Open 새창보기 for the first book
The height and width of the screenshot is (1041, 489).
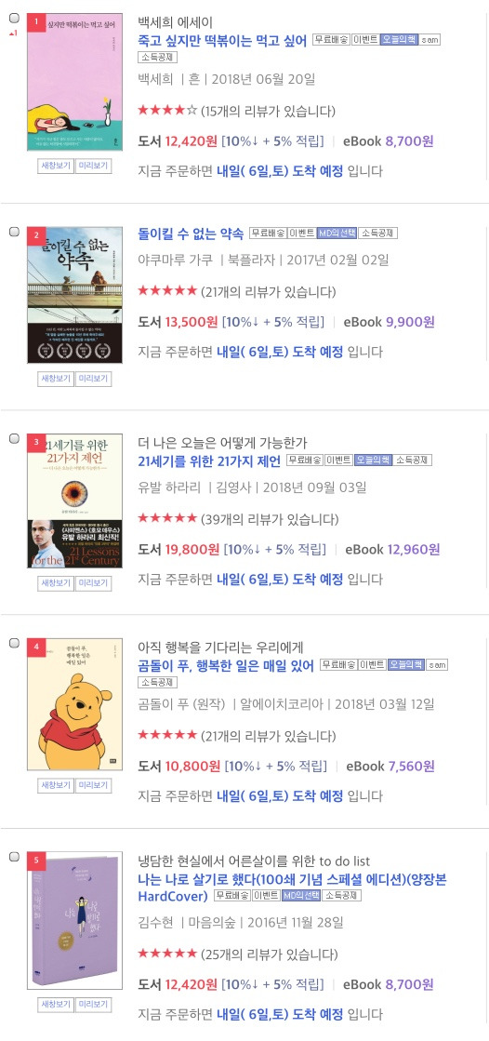pyautogui.click(x=56, y=166)
